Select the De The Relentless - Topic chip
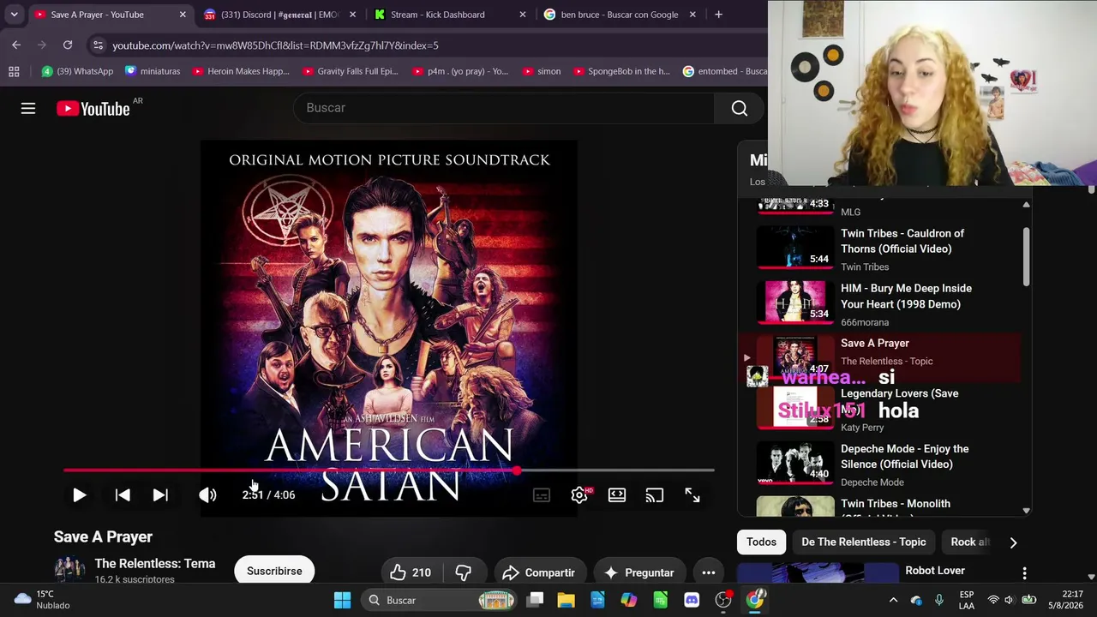The width and height of the screenshot is (1097, 617). [864, 542]
